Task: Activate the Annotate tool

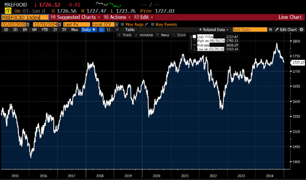Action: (x=145, y=35)
